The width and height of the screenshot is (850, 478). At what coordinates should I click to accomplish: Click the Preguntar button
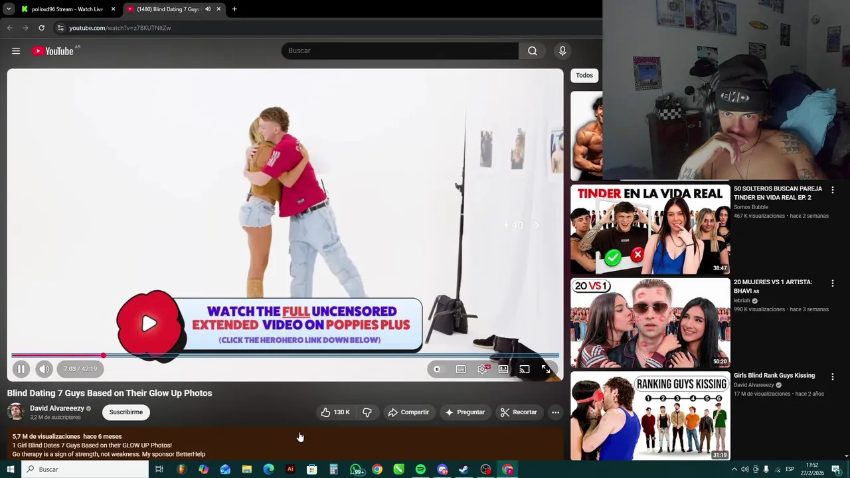465,412
